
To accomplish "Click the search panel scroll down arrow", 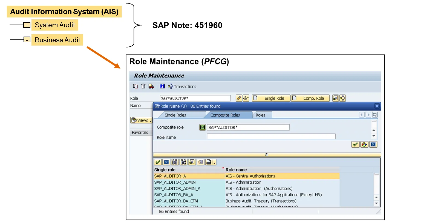I will [374, 136].
